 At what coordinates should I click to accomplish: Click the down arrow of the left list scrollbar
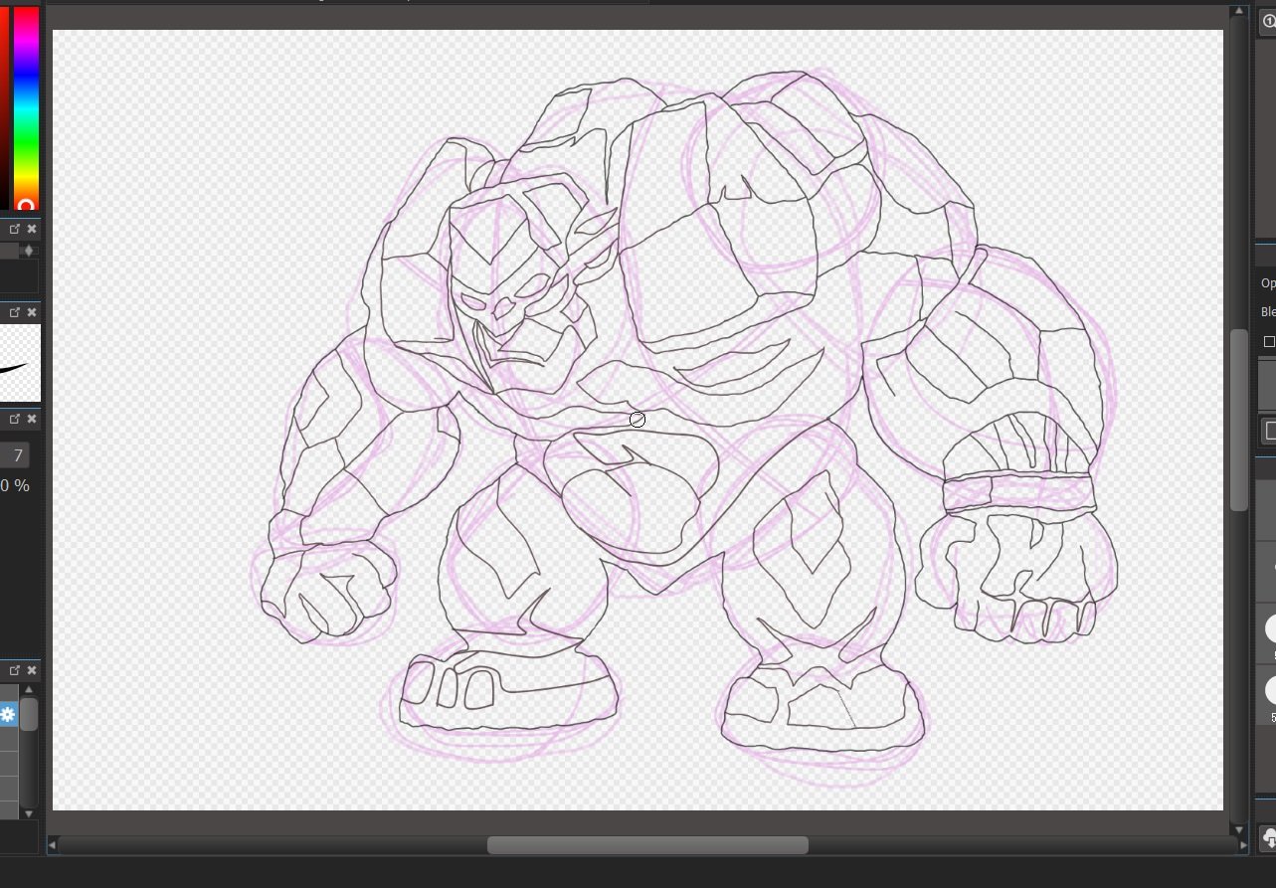(x=29, y=813)
